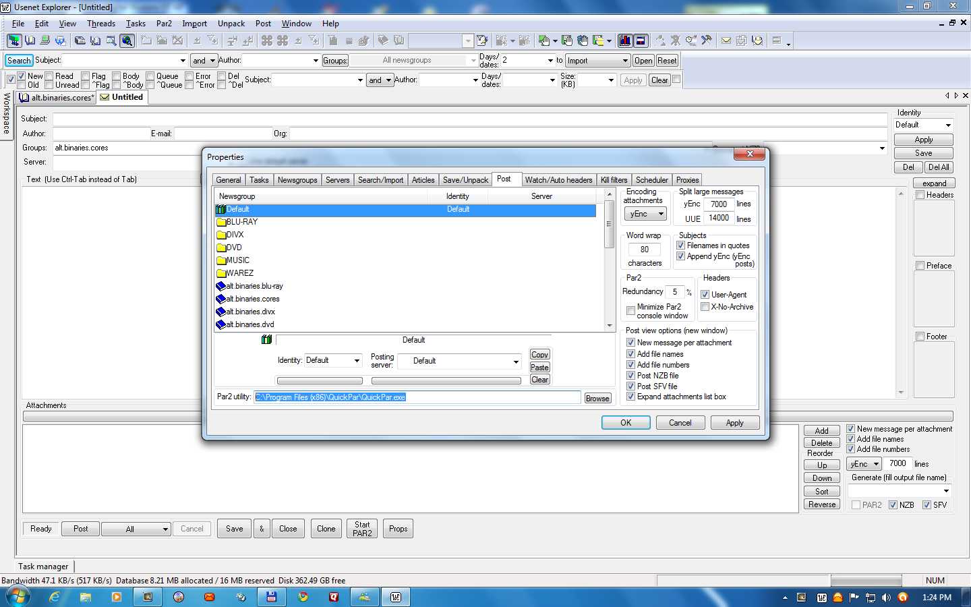Open the Encoding attachments yEnc dropdown
Screen dimensions: 971x607
645,214
